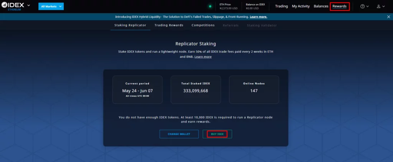This screenshot has width=393, height=162.
Task: Click the green connection status indicator
Action: 210,6
